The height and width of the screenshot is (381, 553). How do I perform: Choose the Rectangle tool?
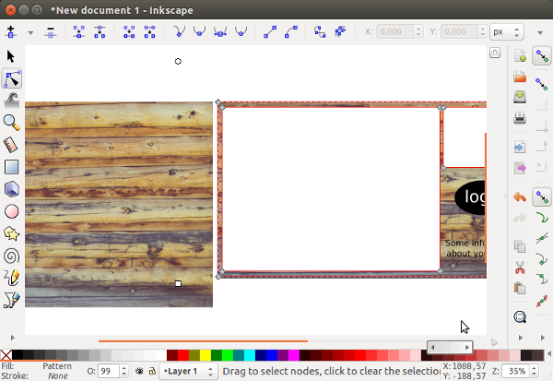[12, 167]
